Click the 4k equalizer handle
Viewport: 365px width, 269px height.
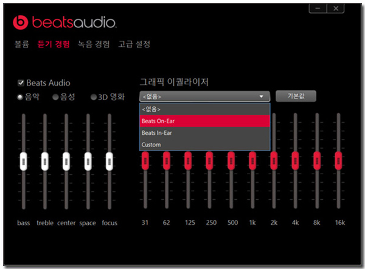(296, 160)
